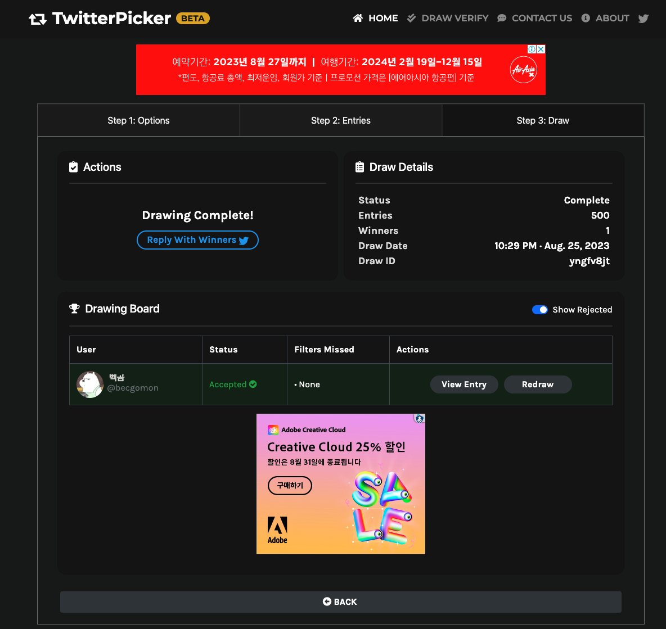Image resolution: width=666 pixels, height=629 pixels.
Task: Click the Drawing Board trophy icon
Action: pyautogui.click(x=74, y=309)
